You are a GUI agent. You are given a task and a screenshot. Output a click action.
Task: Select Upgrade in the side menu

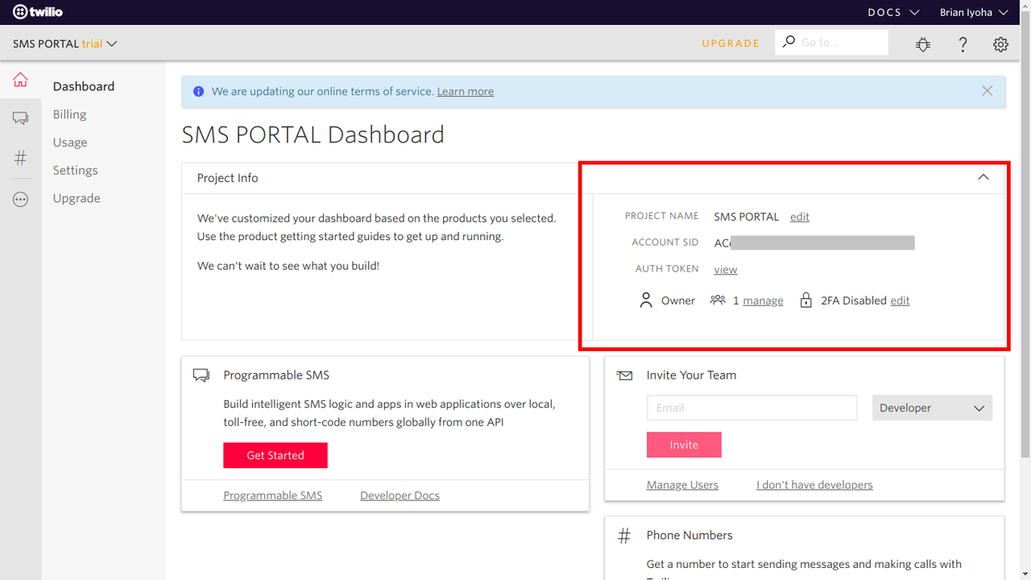click(x=77, y=198)
